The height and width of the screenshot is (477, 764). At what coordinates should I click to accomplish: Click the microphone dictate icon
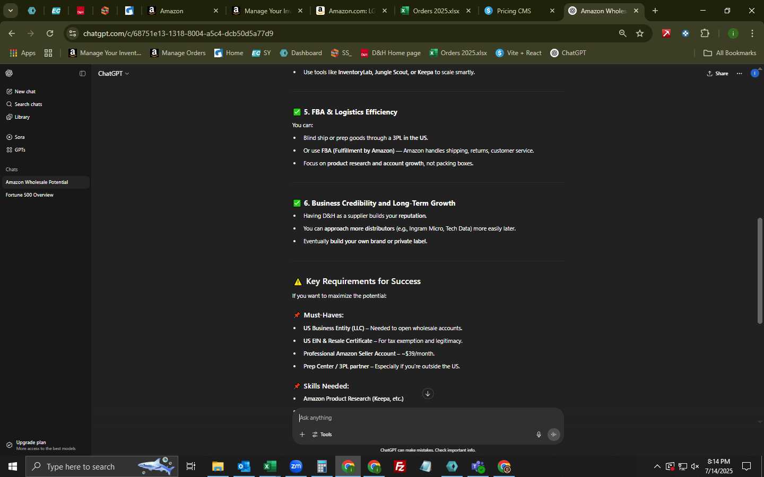point(539,435)
